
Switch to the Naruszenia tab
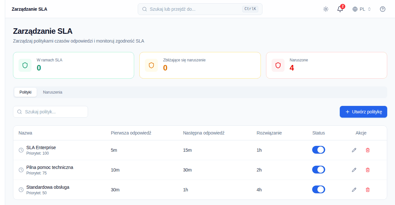(53, 92)
